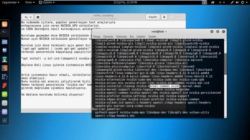Click the network pen icon in top bar
250x140 pixels.
coord(232,2)
